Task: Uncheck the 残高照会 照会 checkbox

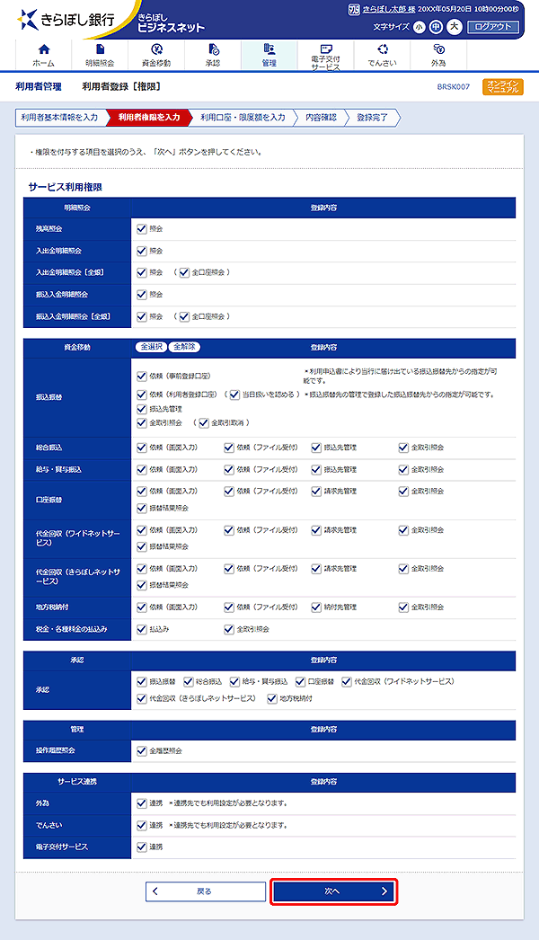Action: pyautogui.click(x=142, y=229)
